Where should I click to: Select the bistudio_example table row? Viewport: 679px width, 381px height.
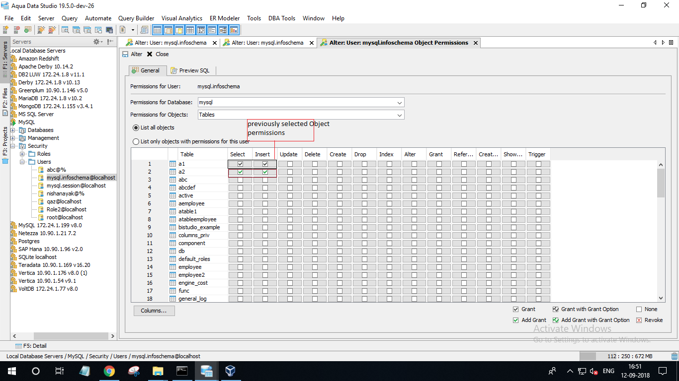point(199,227)
